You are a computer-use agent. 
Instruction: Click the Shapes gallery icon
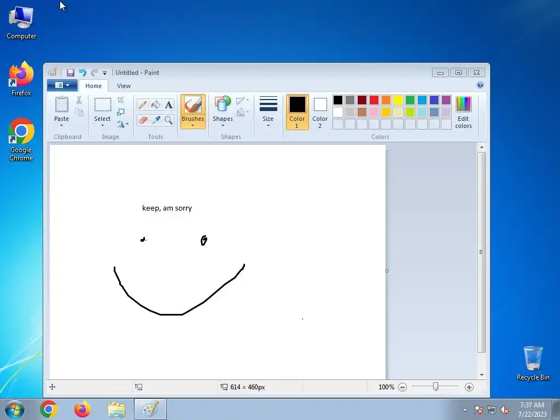tap(223, 104)
